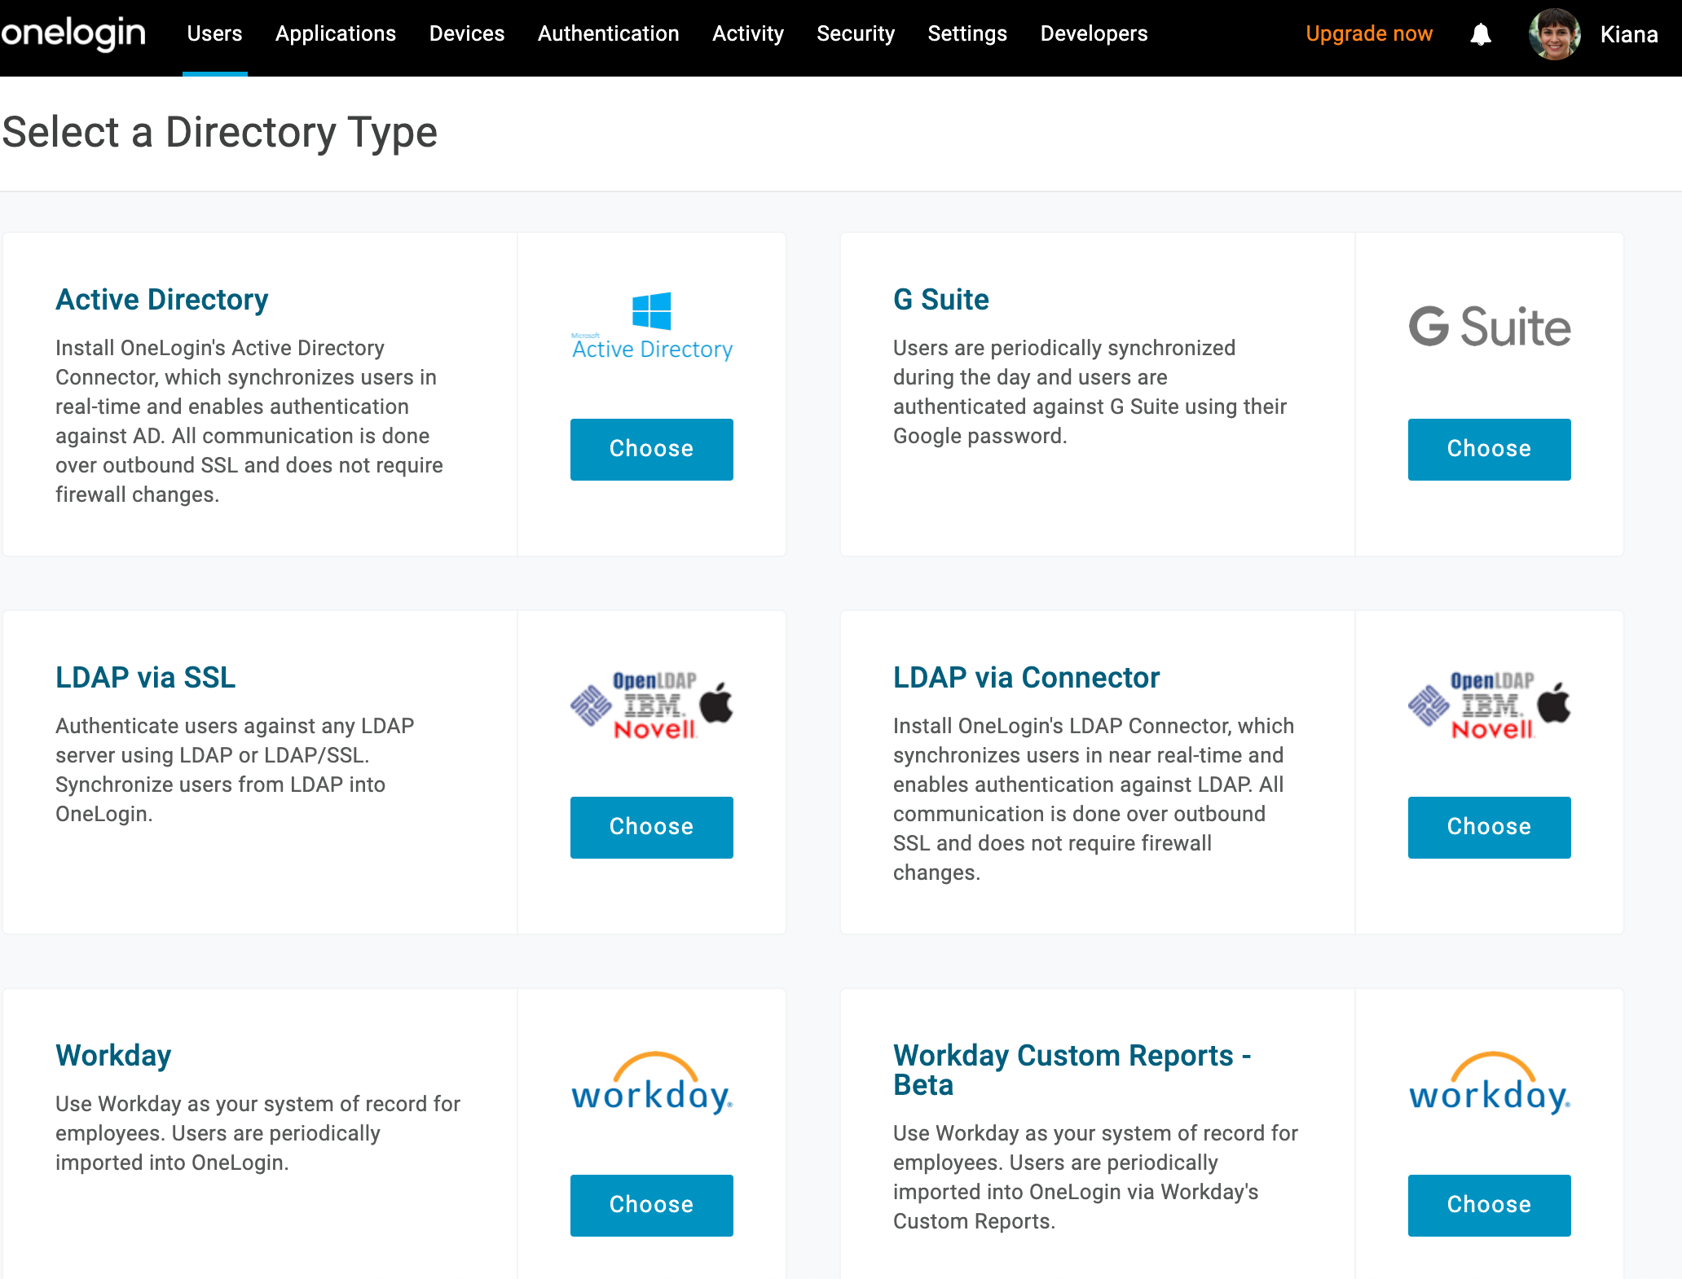1682x1279 pixels.
Task: Click the Upgrade now link
Action: pos(1369,33)
